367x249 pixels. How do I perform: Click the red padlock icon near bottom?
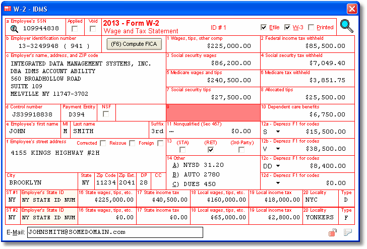(332, 232)
